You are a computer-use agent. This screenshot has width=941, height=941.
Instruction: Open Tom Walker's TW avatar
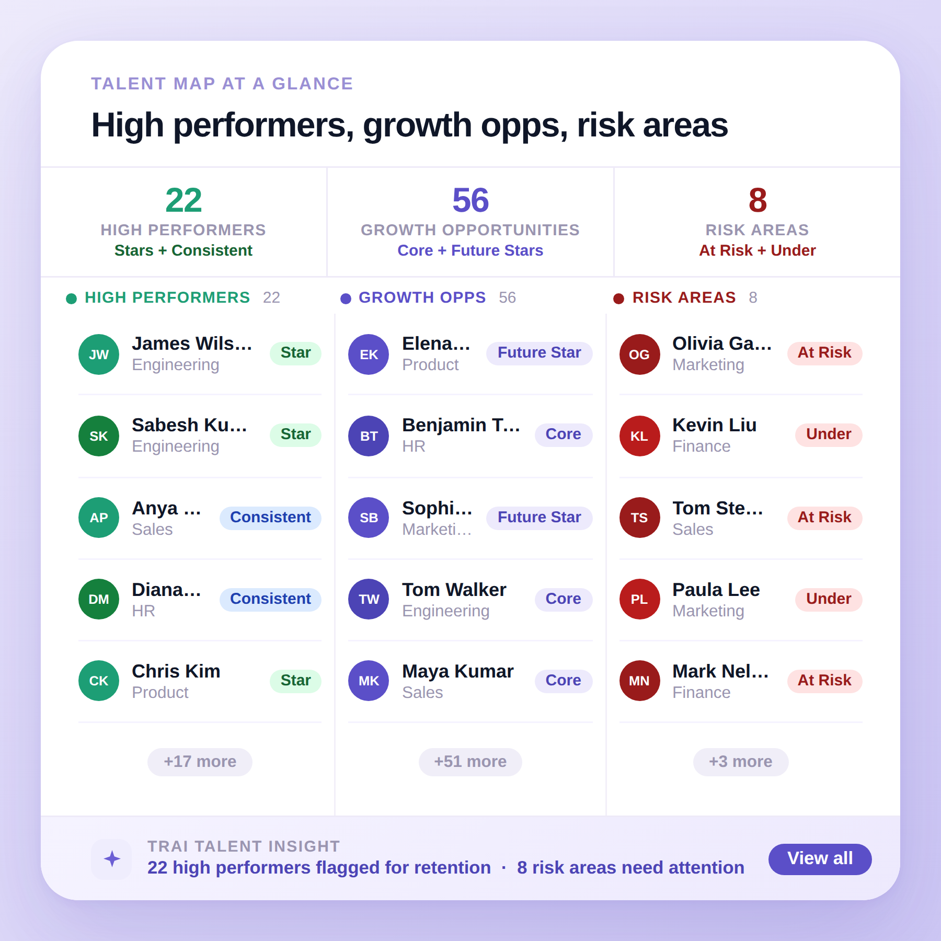click(368, 599)
